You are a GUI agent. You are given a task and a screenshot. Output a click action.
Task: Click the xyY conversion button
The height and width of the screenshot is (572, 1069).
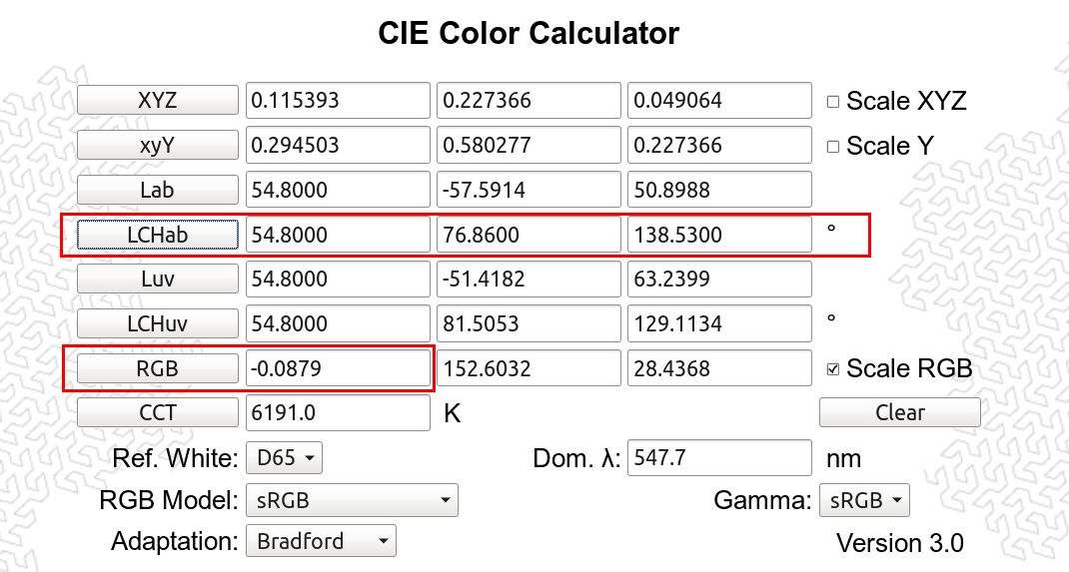(x=158, y=145)
